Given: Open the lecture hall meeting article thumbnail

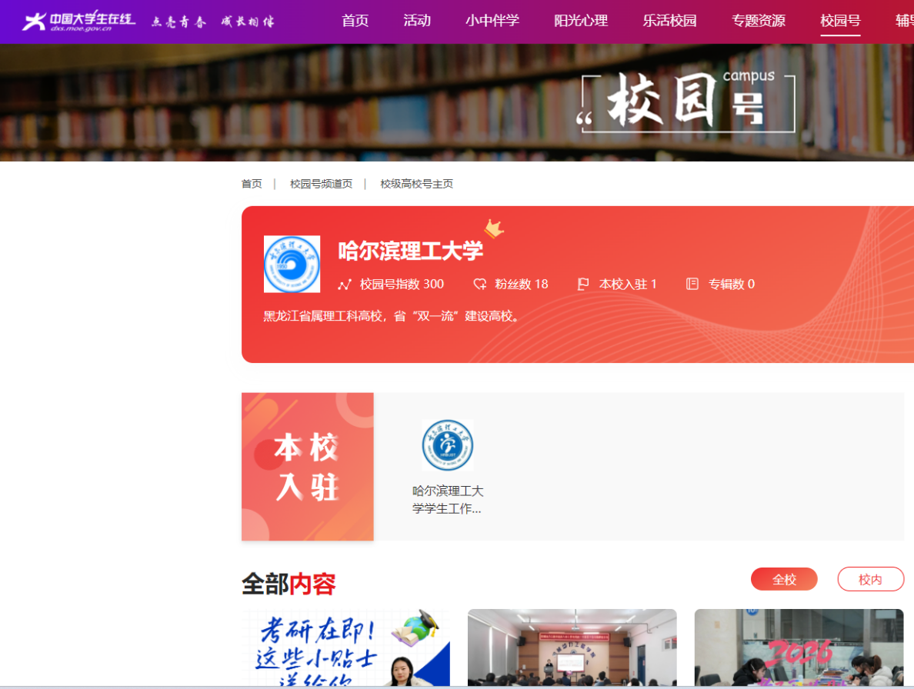Looking at the screenshot, I should pyautogui.click(x=572, y=647).
